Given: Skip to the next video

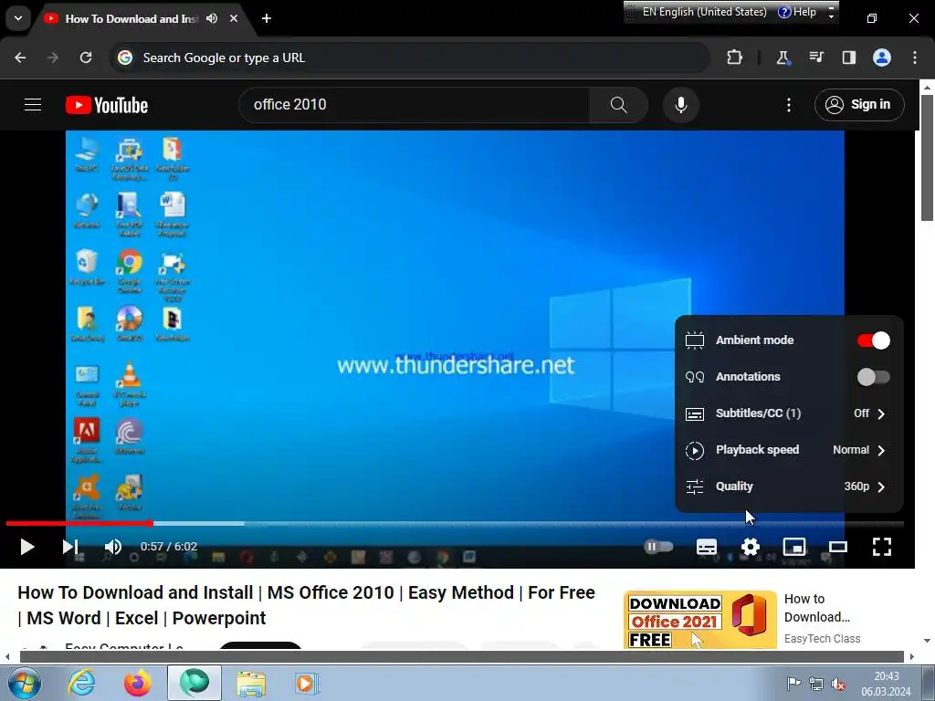Looking at the screenshot, I should [x=70, y=547].
